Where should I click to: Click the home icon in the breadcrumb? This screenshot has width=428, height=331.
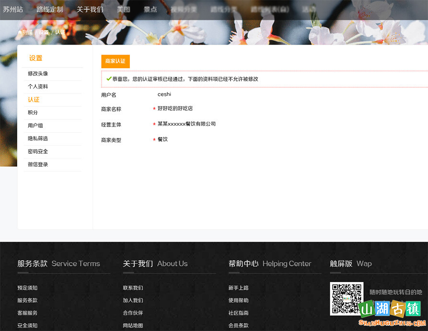[x=19, y=33]
